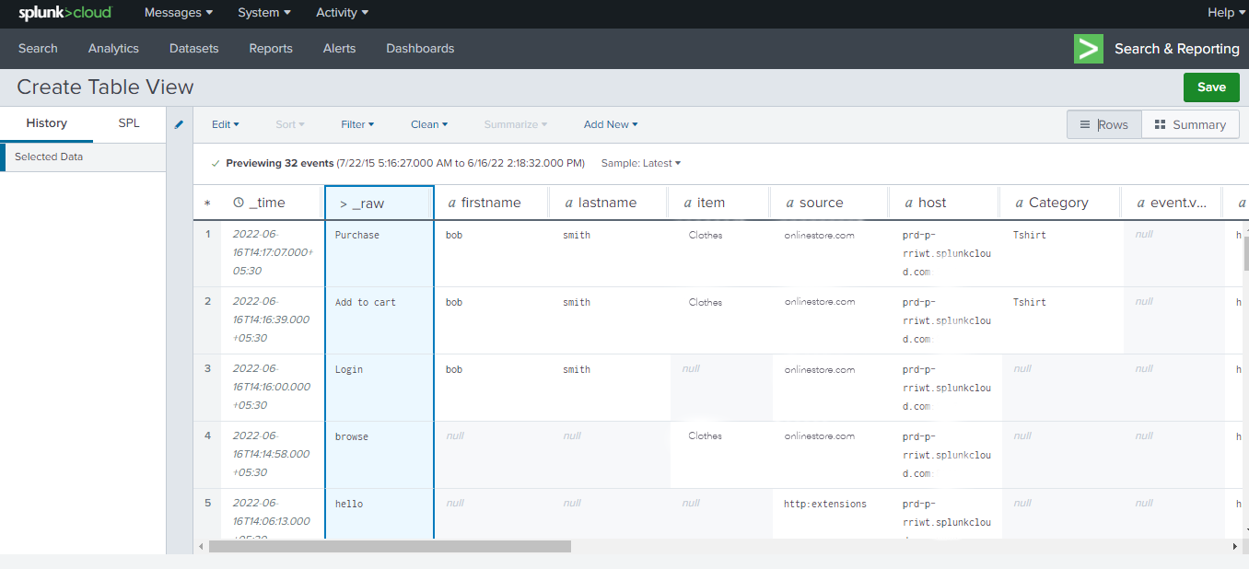Click the horizontal scrollbar thumb
The image size is (1249, 569).
pos(390,547)
